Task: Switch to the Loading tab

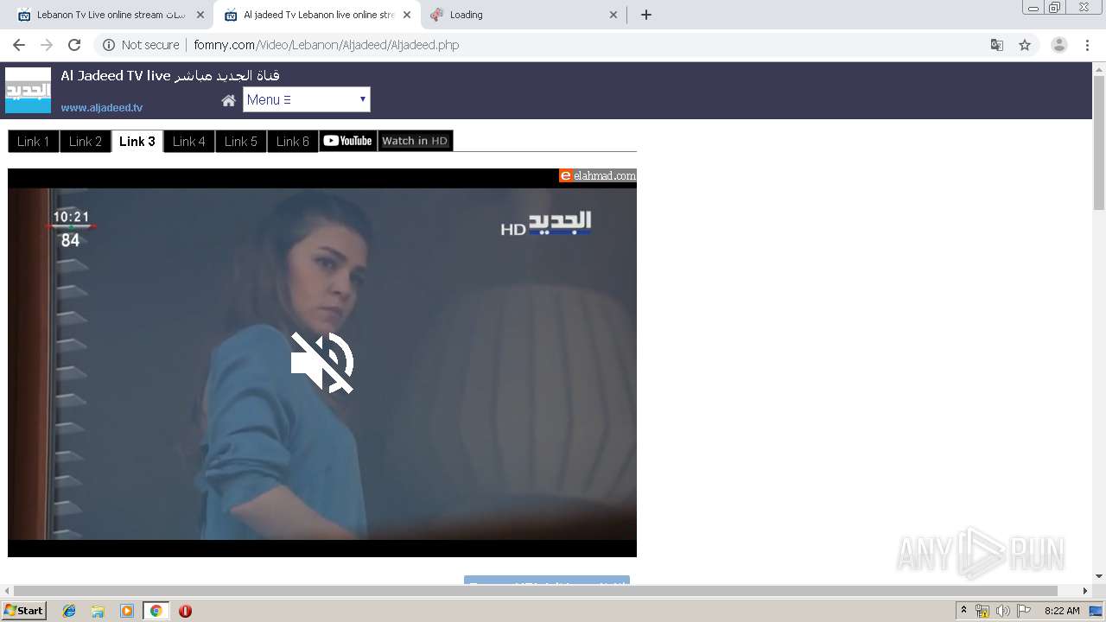Action: [518, 15]
